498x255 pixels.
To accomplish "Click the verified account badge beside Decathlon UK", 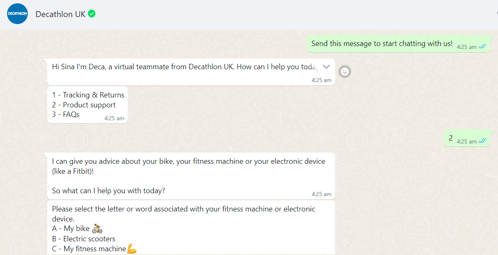I will coord(91,14).
